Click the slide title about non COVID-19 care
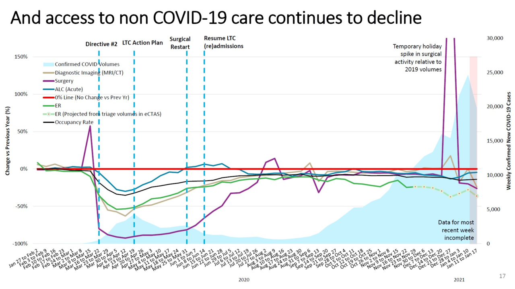The height and width of the screenshot is (289, 515). [216, 18]
